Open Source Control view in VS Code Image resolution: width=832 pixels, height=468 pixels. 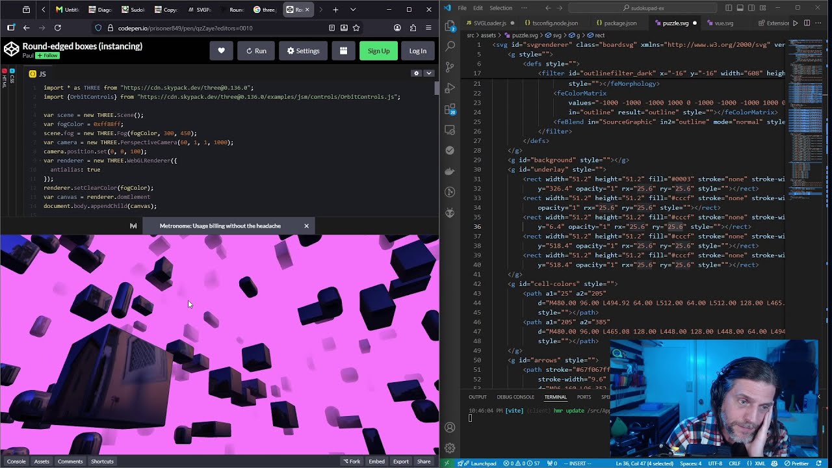coord(450,67)
